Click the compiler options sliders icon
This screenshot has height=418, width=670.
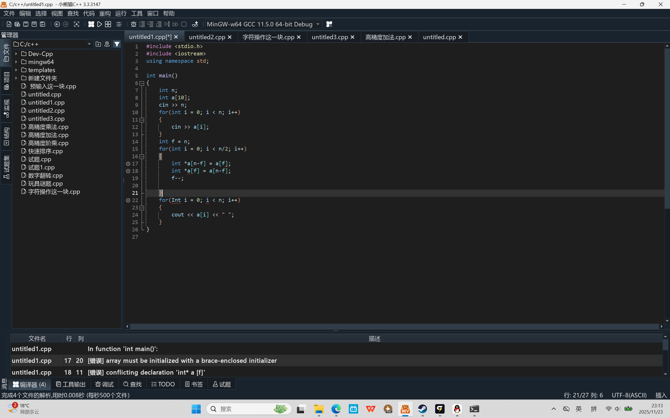pyautogui.click(x=119, y=24)
